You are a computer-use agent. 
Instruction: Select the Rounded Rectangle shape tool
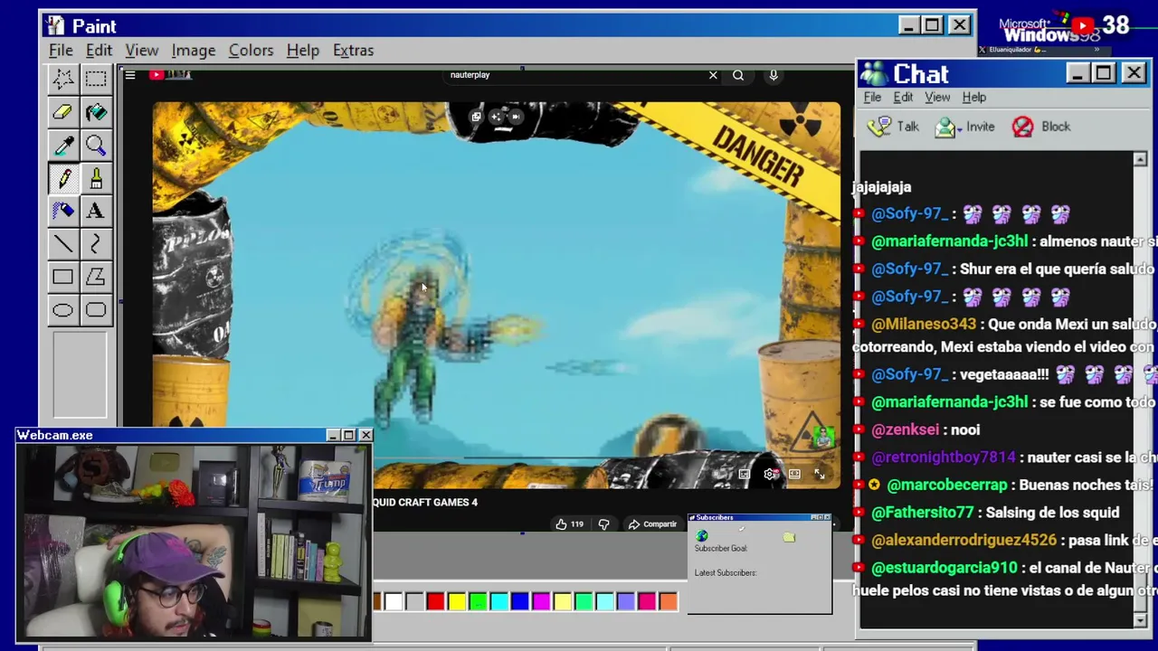(95, 310)
